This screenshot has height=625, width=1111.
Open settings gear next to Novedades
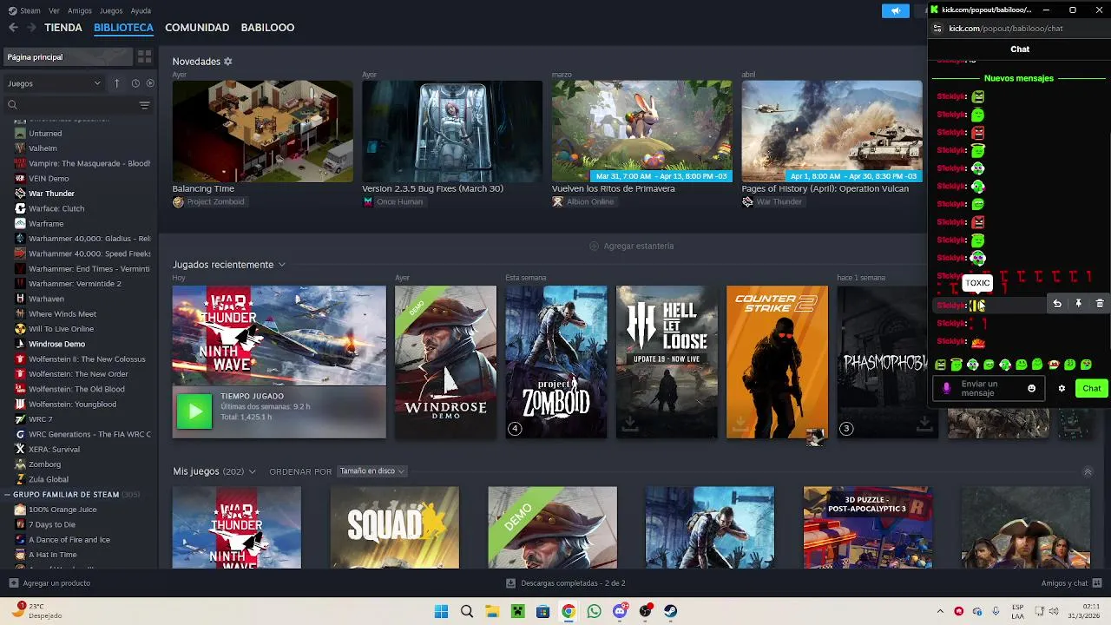(228, 62)
